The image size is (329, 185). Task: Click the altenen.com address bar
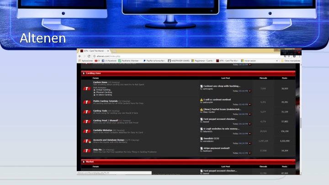(189, 56)
